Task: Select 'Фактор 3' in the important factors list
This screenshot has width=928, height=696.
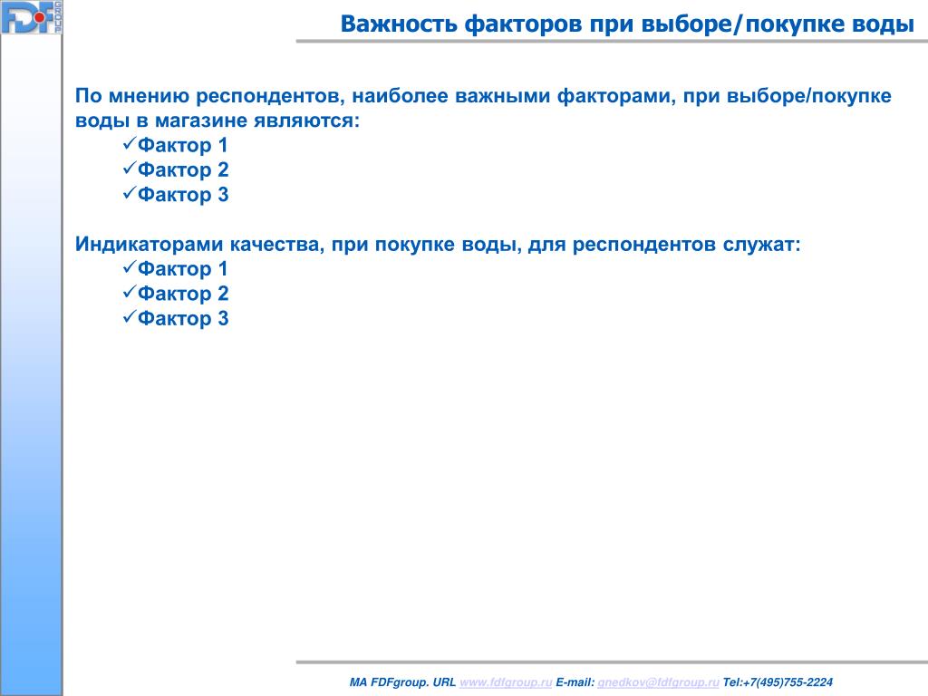Action: pyautogui.click(x=183, y=195)
